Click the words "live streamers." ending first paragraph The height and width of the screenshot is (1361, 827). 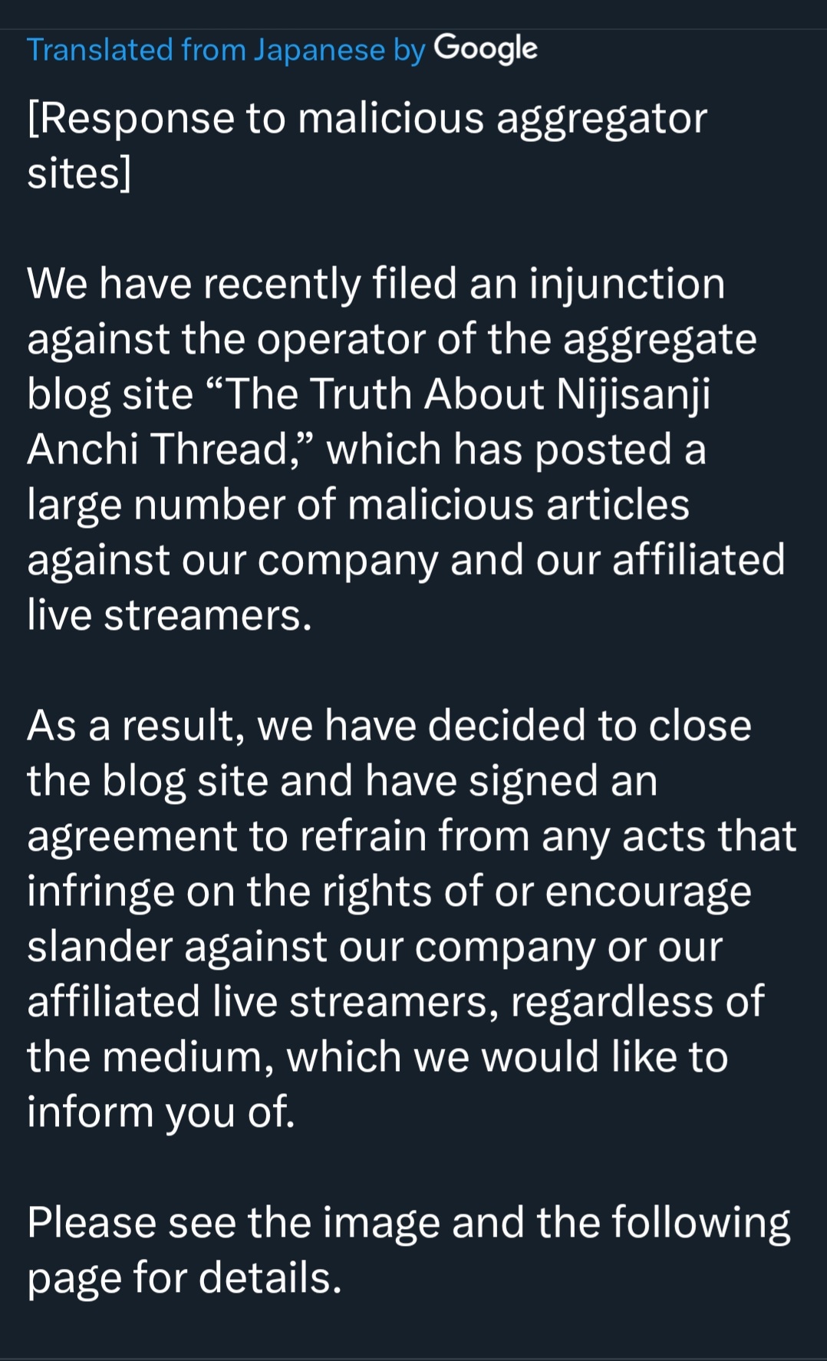click(x=170, y=615)
